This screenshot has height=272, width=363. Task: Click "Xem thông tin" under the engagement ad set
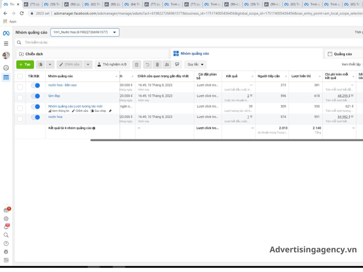[x=59, y=111]
